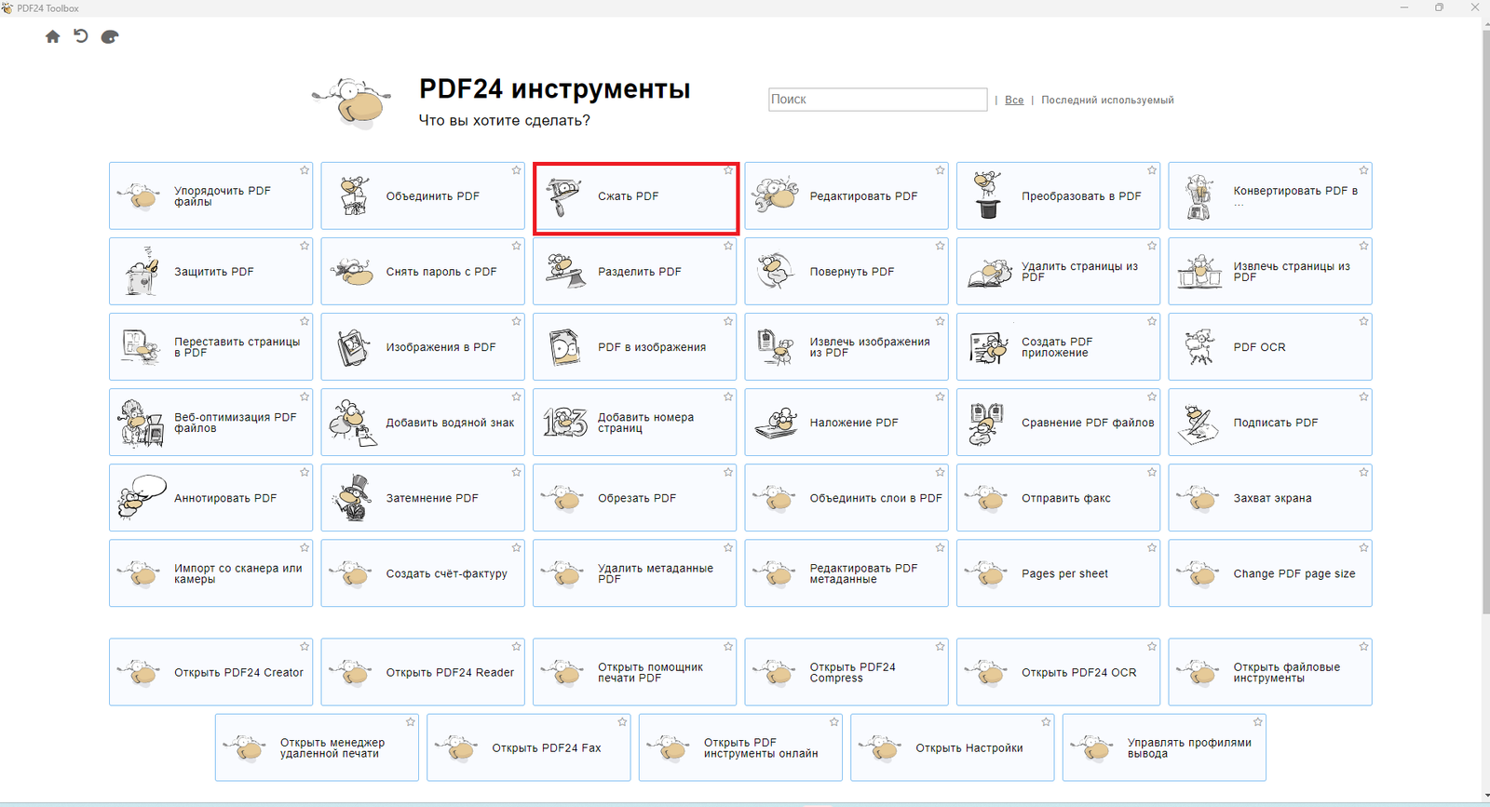Open the Change PDF page size tool
The image size is (1490, 807).
pyautogui.click(x=1270, y=573)
